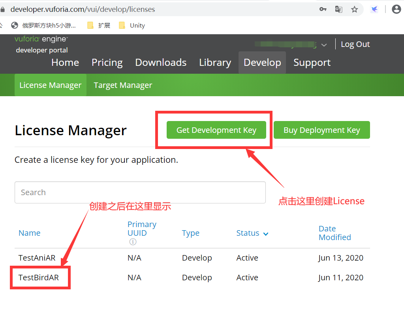Sort by the Date Modified column header

click(334, 233)
